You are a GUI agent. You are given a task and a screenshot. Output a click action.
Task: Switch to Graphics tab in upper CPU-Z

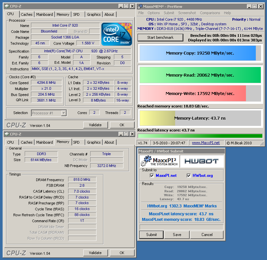tap(93, 14)
